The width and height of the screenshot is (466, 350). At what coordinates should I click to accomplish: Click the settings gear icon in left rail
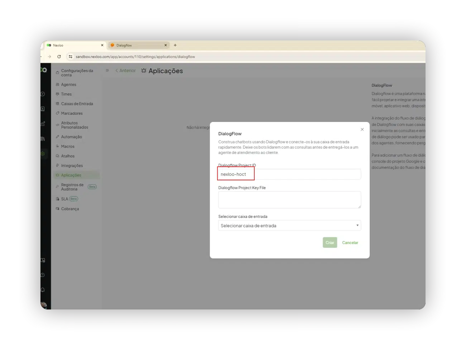[x=43, y=153]
